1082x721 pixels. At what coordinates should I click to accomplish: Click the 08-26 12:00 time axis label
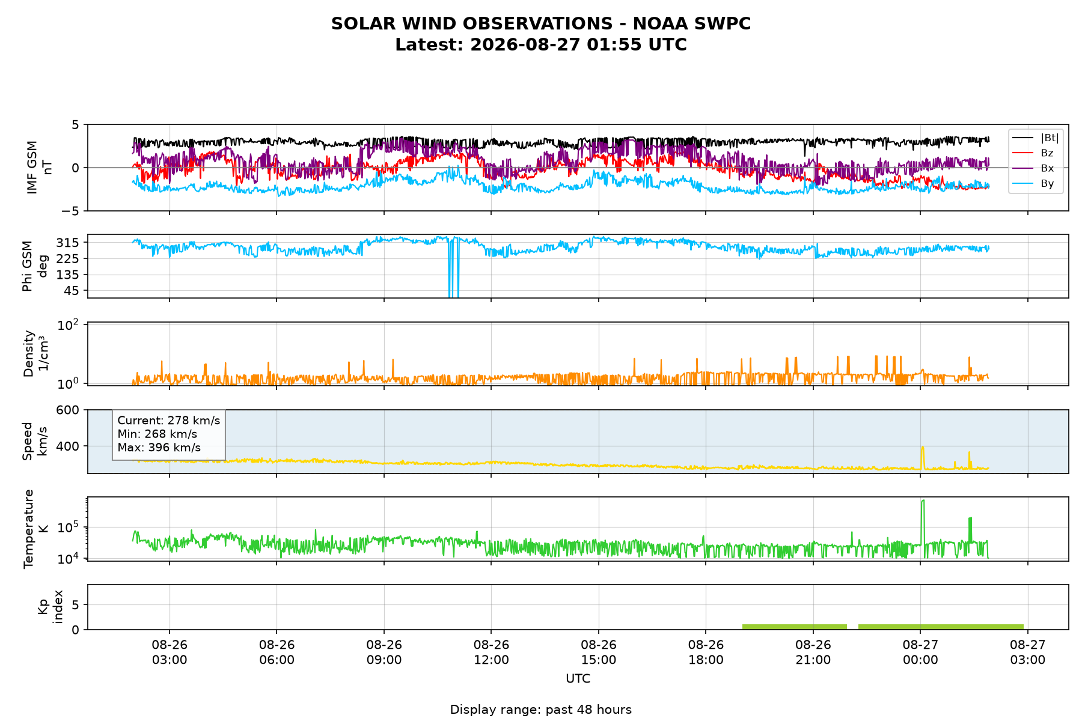pyautogui.click(x=492, y=652)
